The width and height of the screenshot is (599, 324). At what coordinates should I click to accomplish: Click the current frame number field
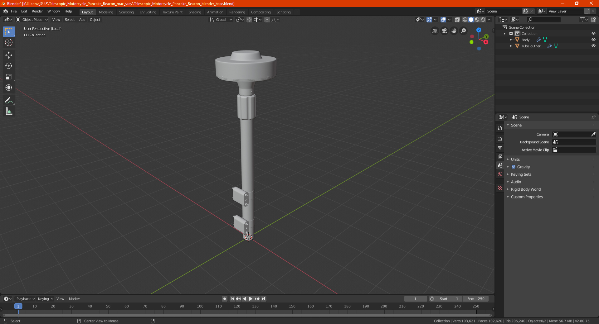(415, 299)
